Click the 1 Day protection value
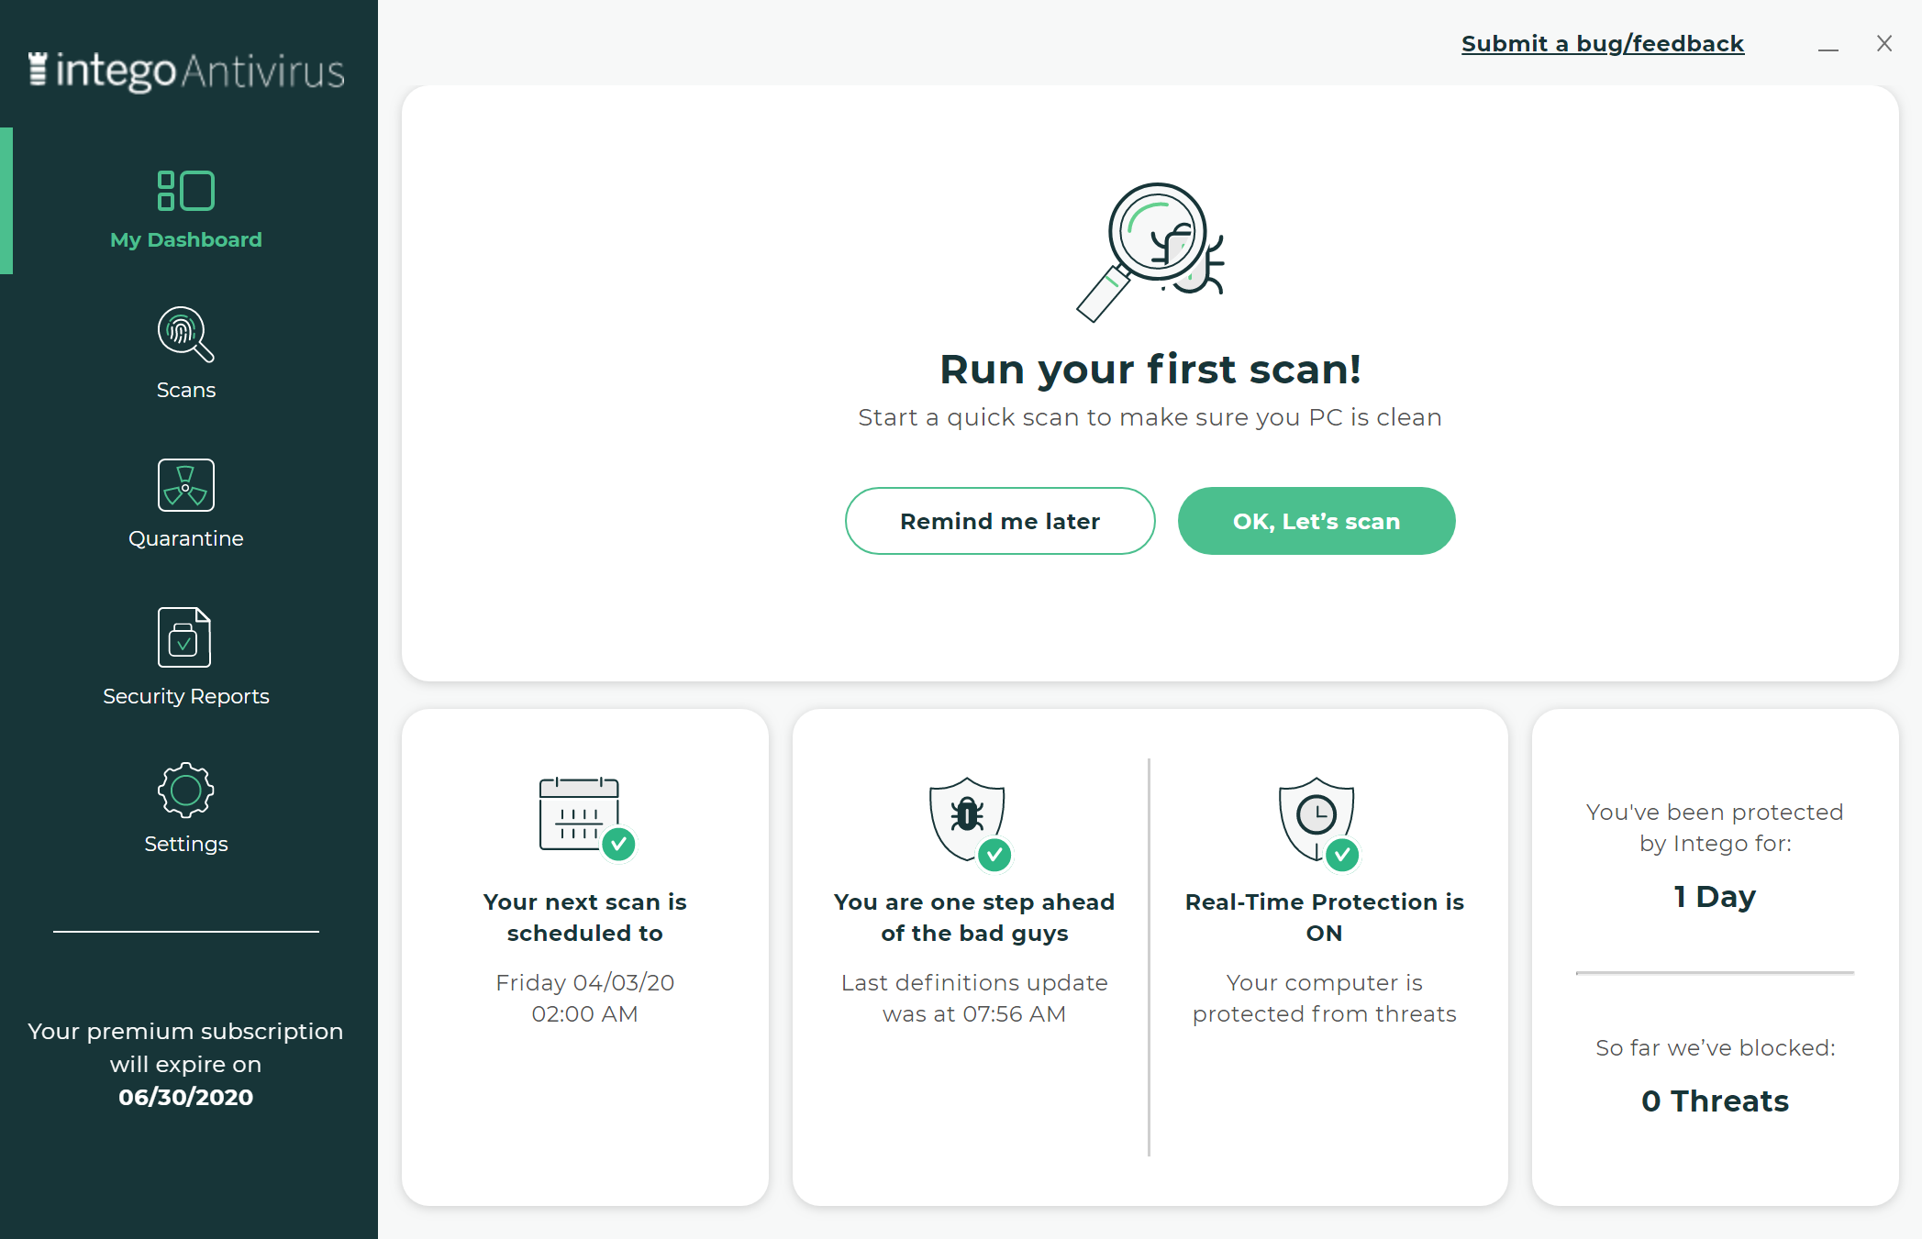 tap(1715, 896)
